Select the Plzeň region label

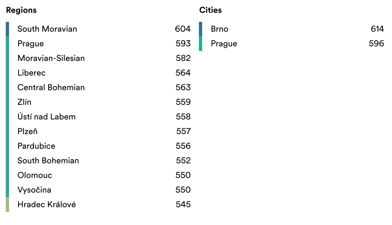(x=28, y=131)
